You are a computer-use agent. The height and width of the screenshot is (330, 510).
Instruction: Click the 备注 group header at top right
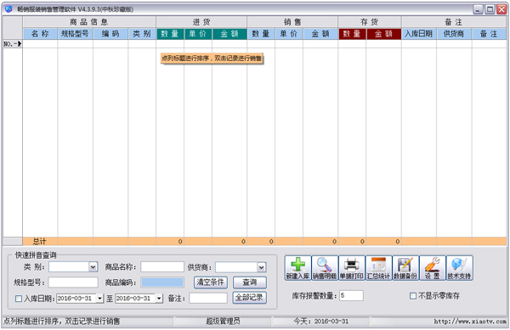[x=454, y=22]
